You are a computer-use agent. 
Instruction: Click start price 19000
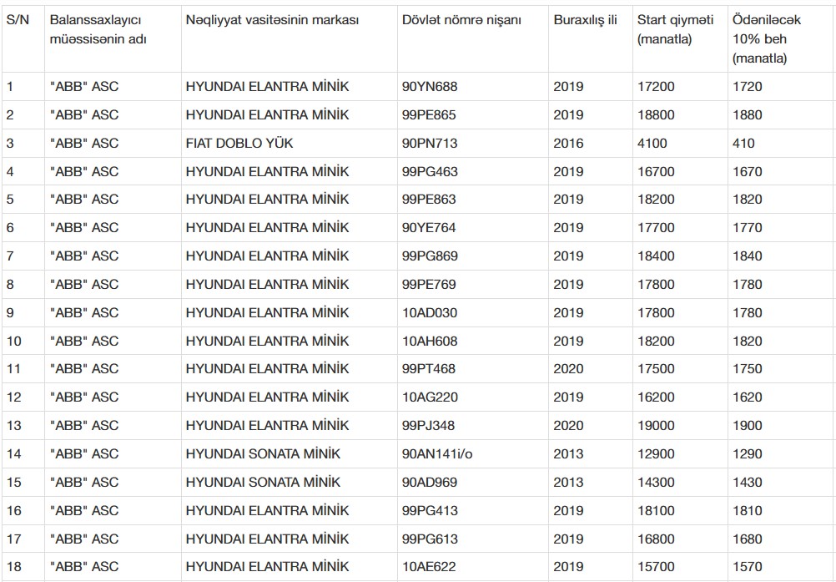pos(656,425)
